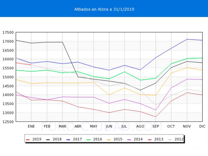Click the OCT month axis label
The height and width of the screenshot is (156, 208).
pos(171,127)
